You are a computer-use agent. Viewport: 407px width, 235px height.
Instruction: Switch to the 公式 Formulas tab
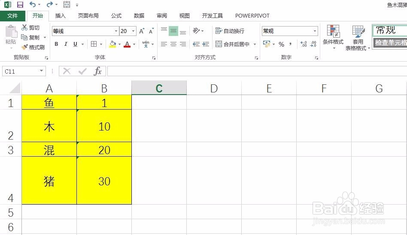[116, 16]
